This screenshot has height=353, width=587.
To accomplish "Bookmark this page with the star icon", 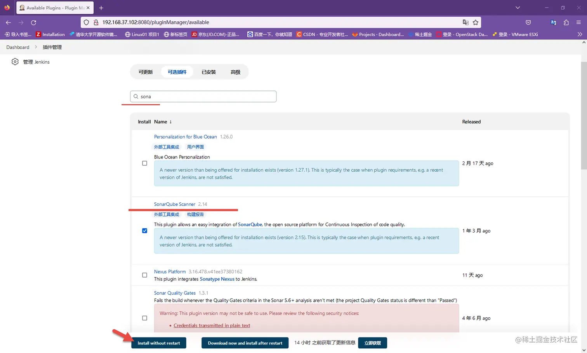I will tap(476, 23).
